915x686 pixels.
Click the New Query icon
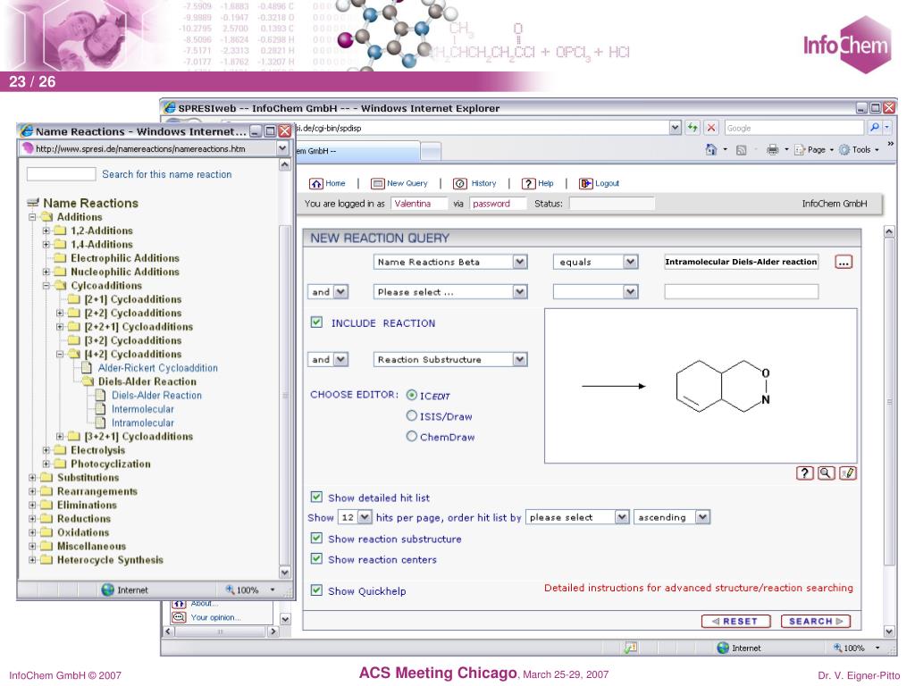[x=378, y=184]
